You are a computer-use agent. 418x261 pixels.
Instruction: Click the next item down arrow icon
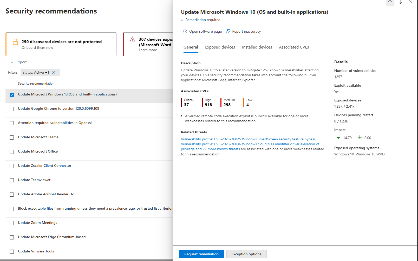point(400,2)
